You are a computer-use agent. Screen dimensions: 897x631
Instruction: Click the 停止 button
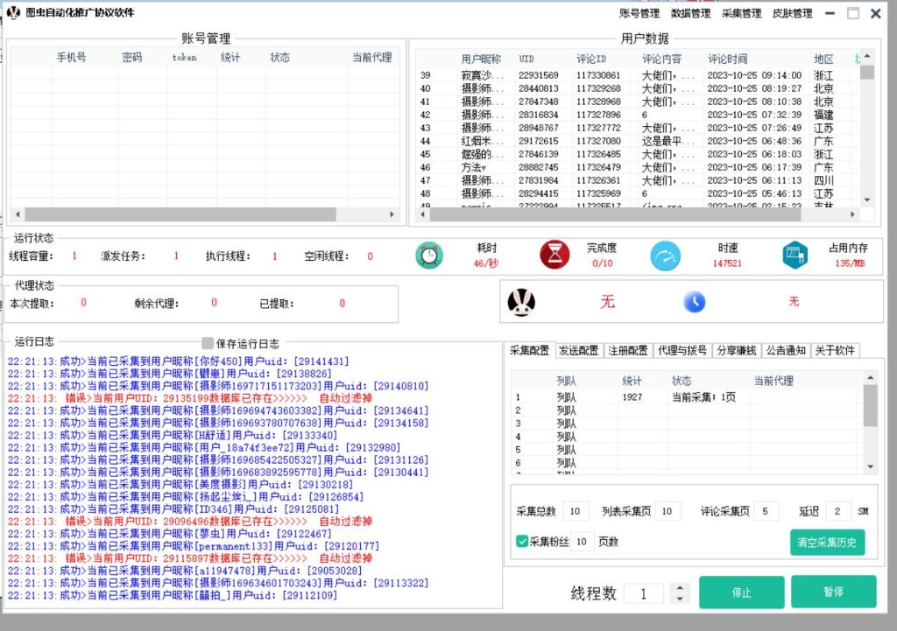tap(741, 592)
